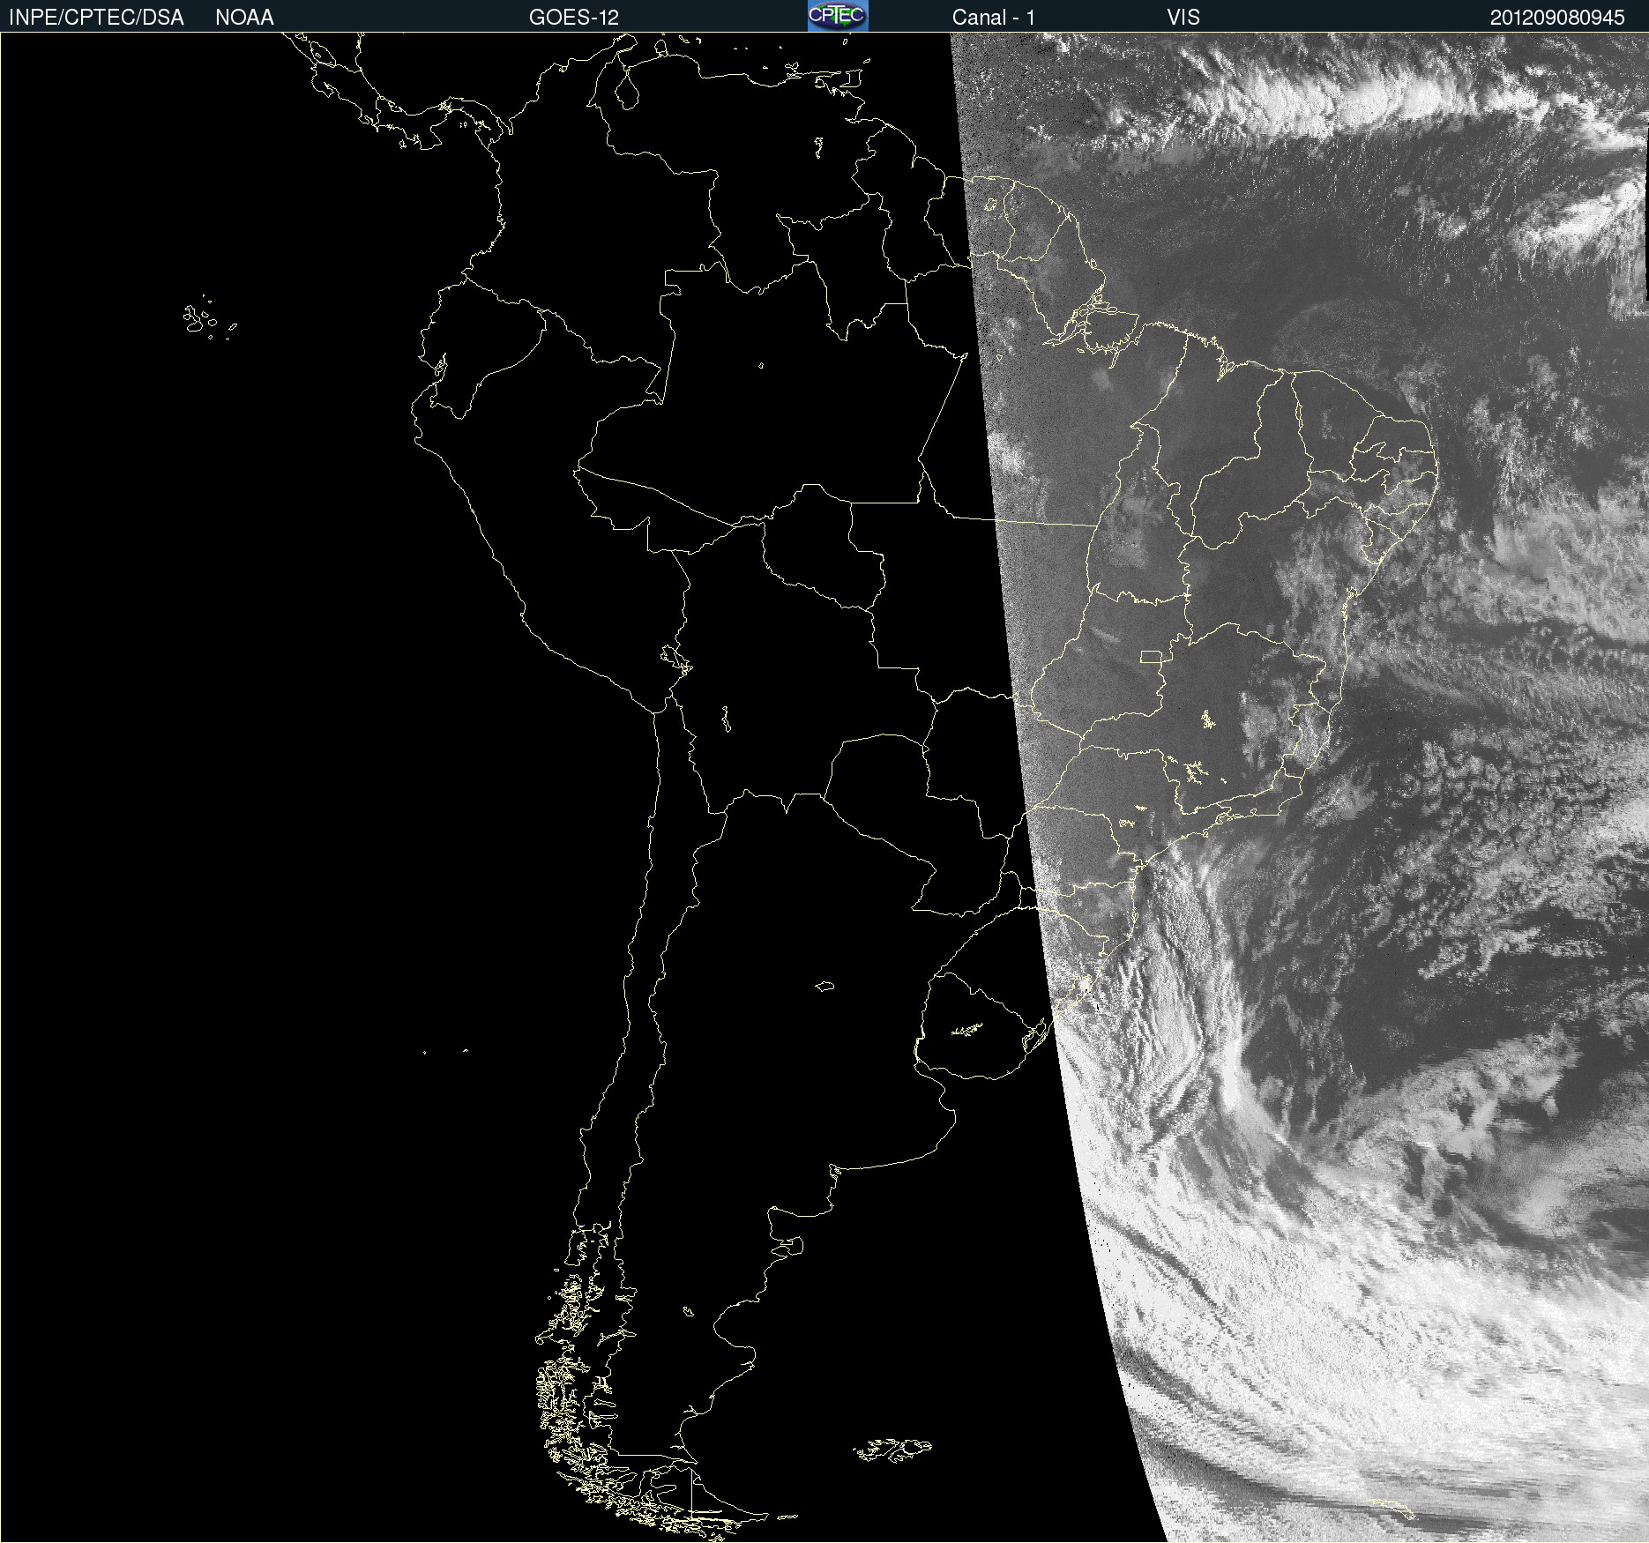The image size is (1649, 1543).
Task: Select the Canal - 1 label
Action: 994,18
